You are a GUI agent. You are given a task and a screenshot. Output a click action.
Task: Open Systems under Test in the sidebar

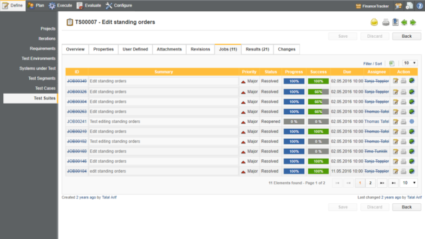pos(37,68)
